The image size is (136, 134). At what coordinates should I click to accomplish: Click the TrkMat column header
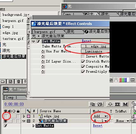coord(121,111)
